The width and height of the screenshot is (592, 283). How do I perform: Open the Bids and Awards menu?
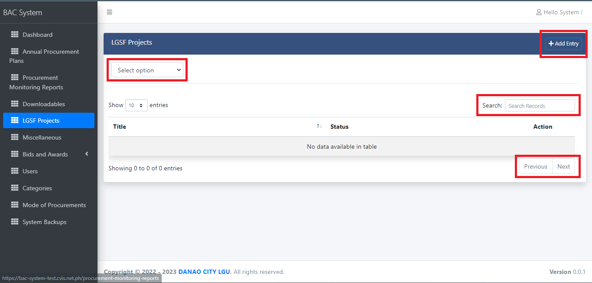49,154
